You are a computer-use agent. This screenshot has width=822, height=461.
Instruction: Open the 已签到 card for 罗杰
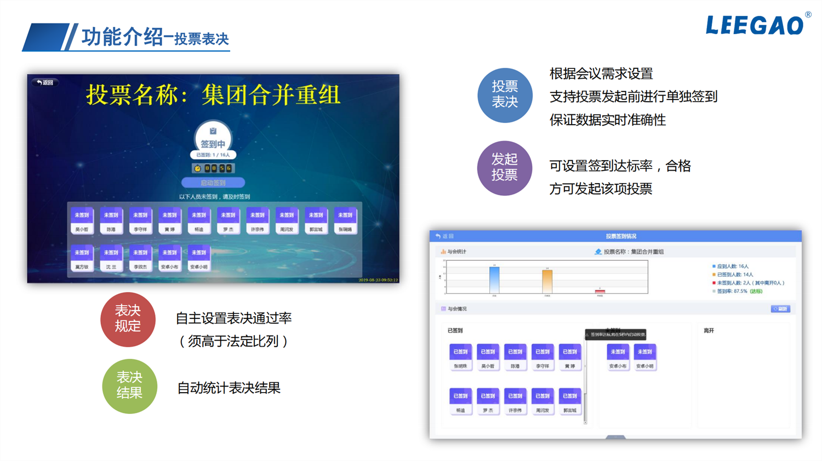point(488,401)
